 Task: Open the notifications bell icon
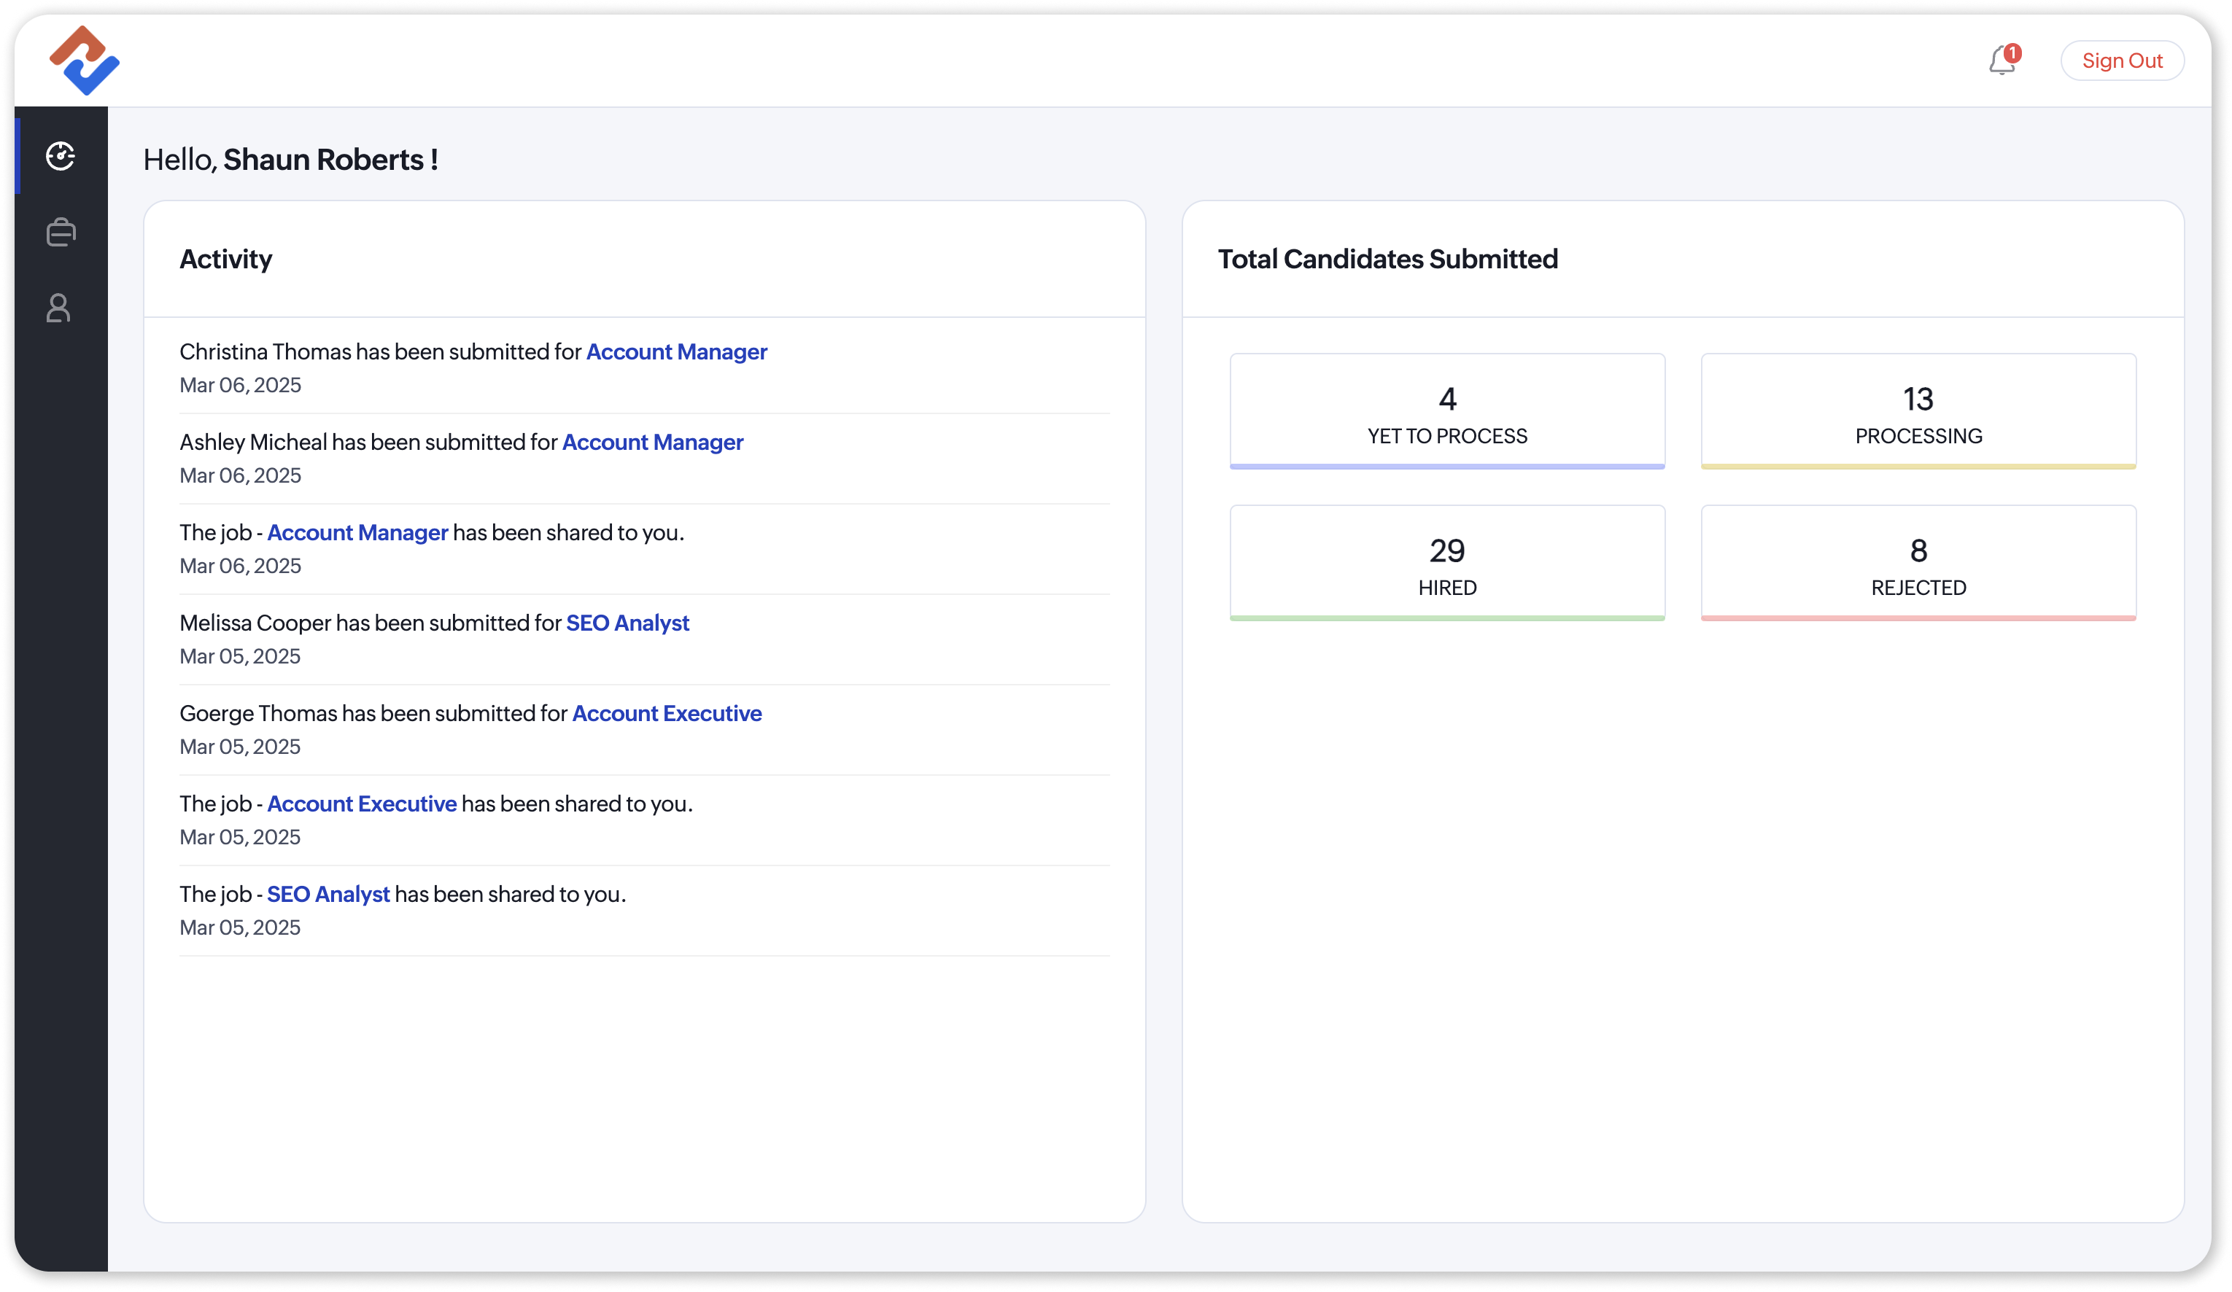pos(2000,62)
